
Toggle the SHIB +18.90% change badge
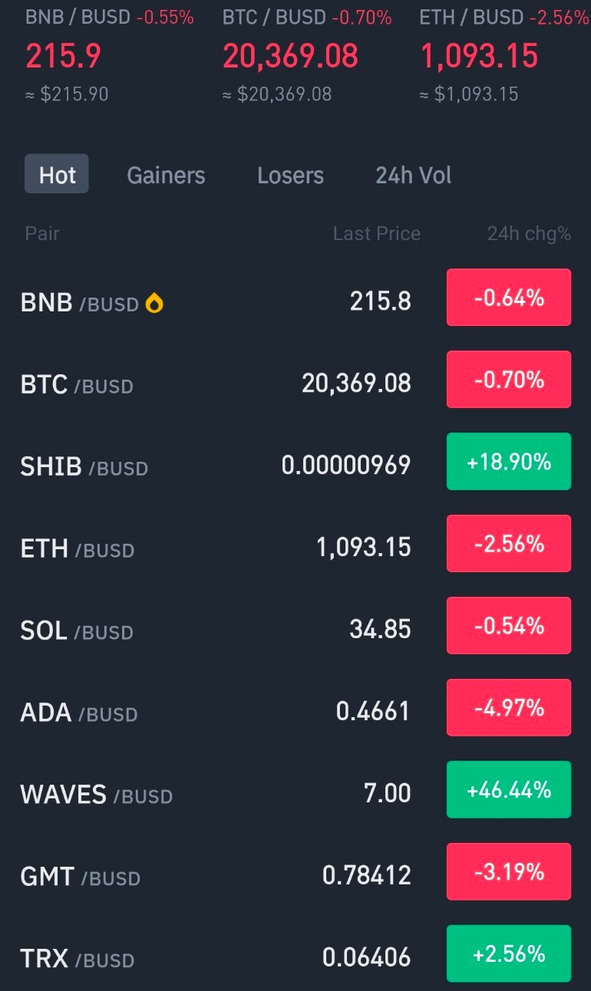pyautogui.click(x=509, y=462)
